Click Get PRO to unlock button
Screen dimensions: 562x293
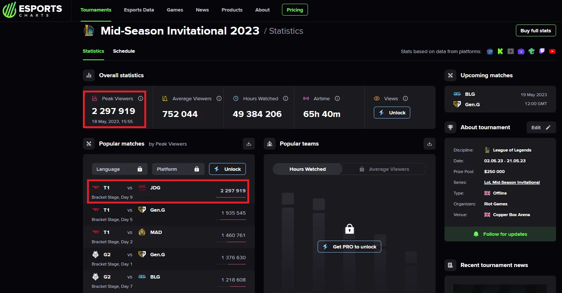tap(349, 247)
